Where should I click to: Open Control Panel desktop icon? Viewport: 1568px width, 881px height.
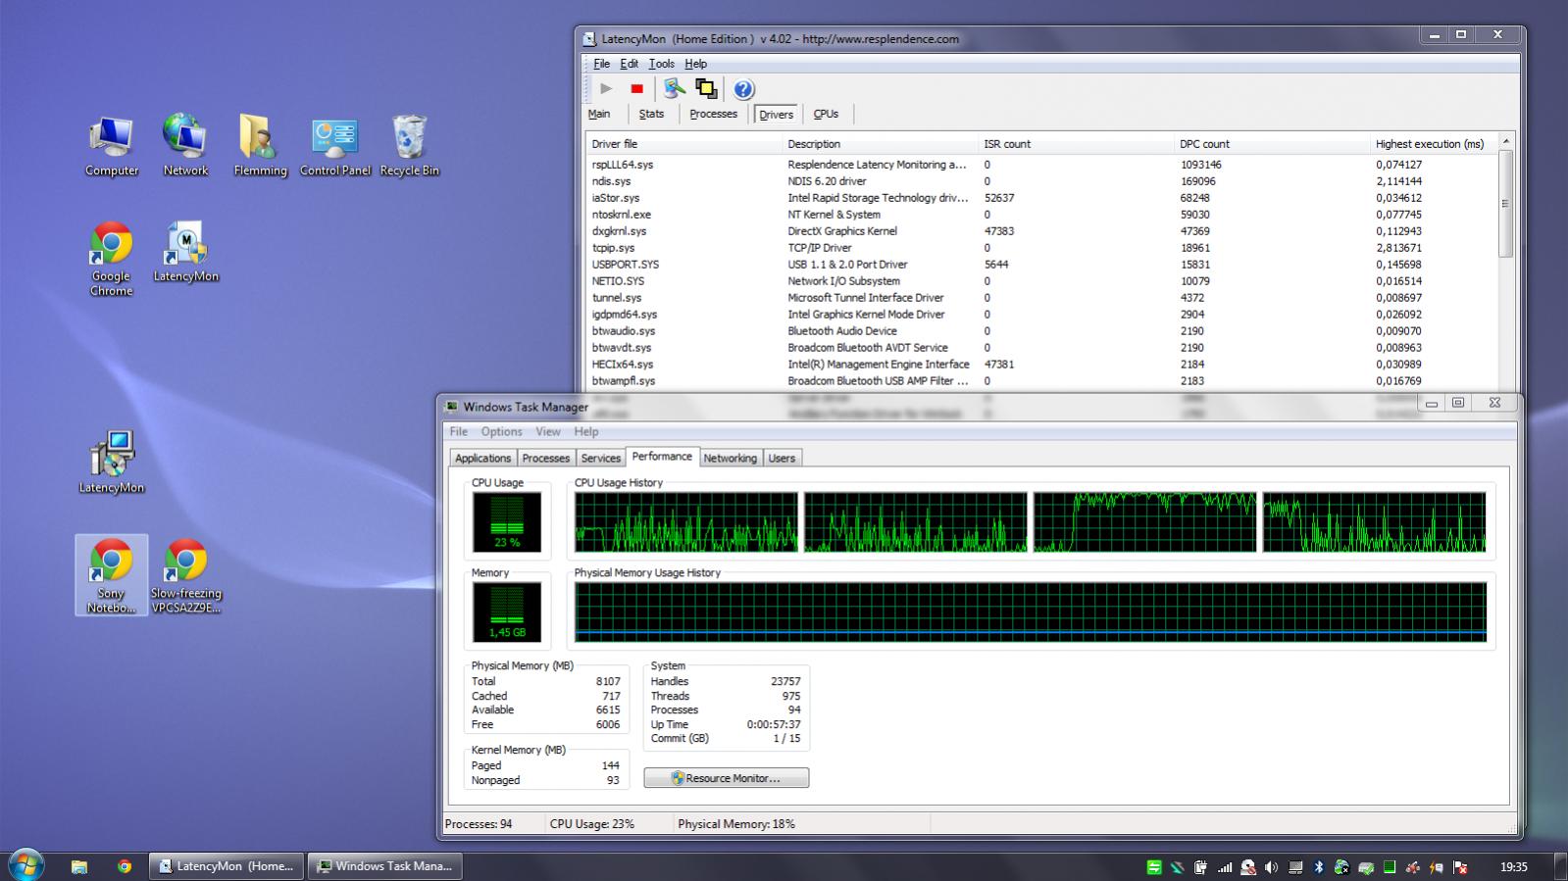[334, 145]
